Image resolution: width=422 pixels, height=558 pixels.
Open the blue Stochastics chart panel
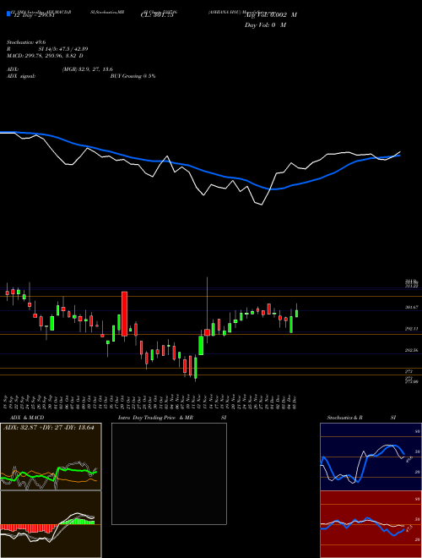(371, 457)
